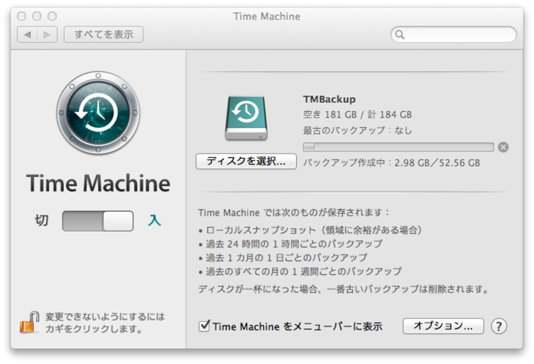Uncheck Time Machine をメニューバーに表示 checkbox

tap(204, 327)
